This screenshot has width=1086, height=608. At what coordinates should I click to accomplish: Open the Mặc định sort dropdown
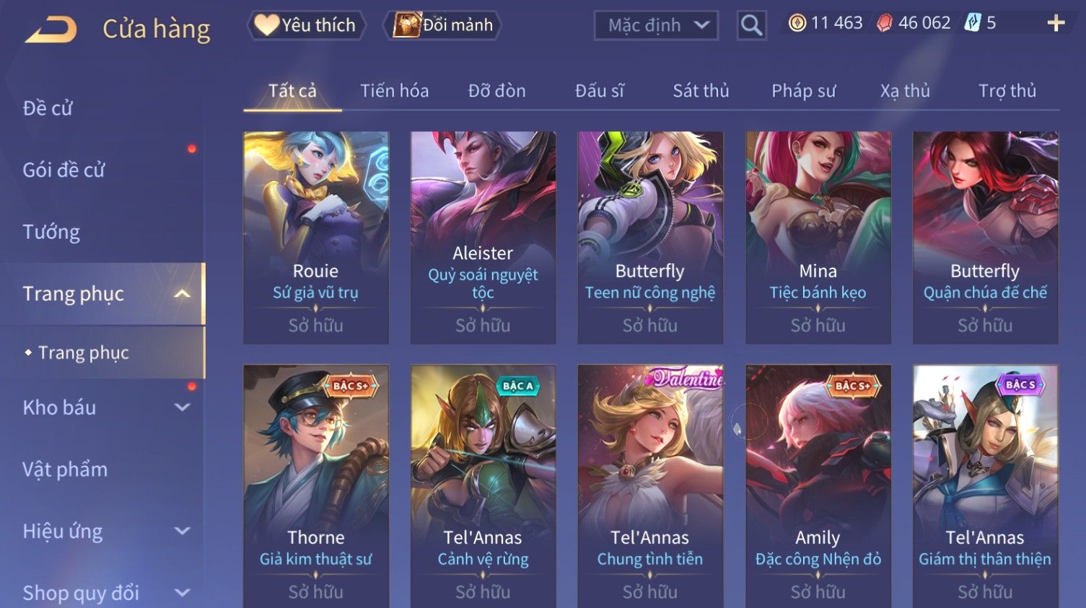[x=656, y=26]
